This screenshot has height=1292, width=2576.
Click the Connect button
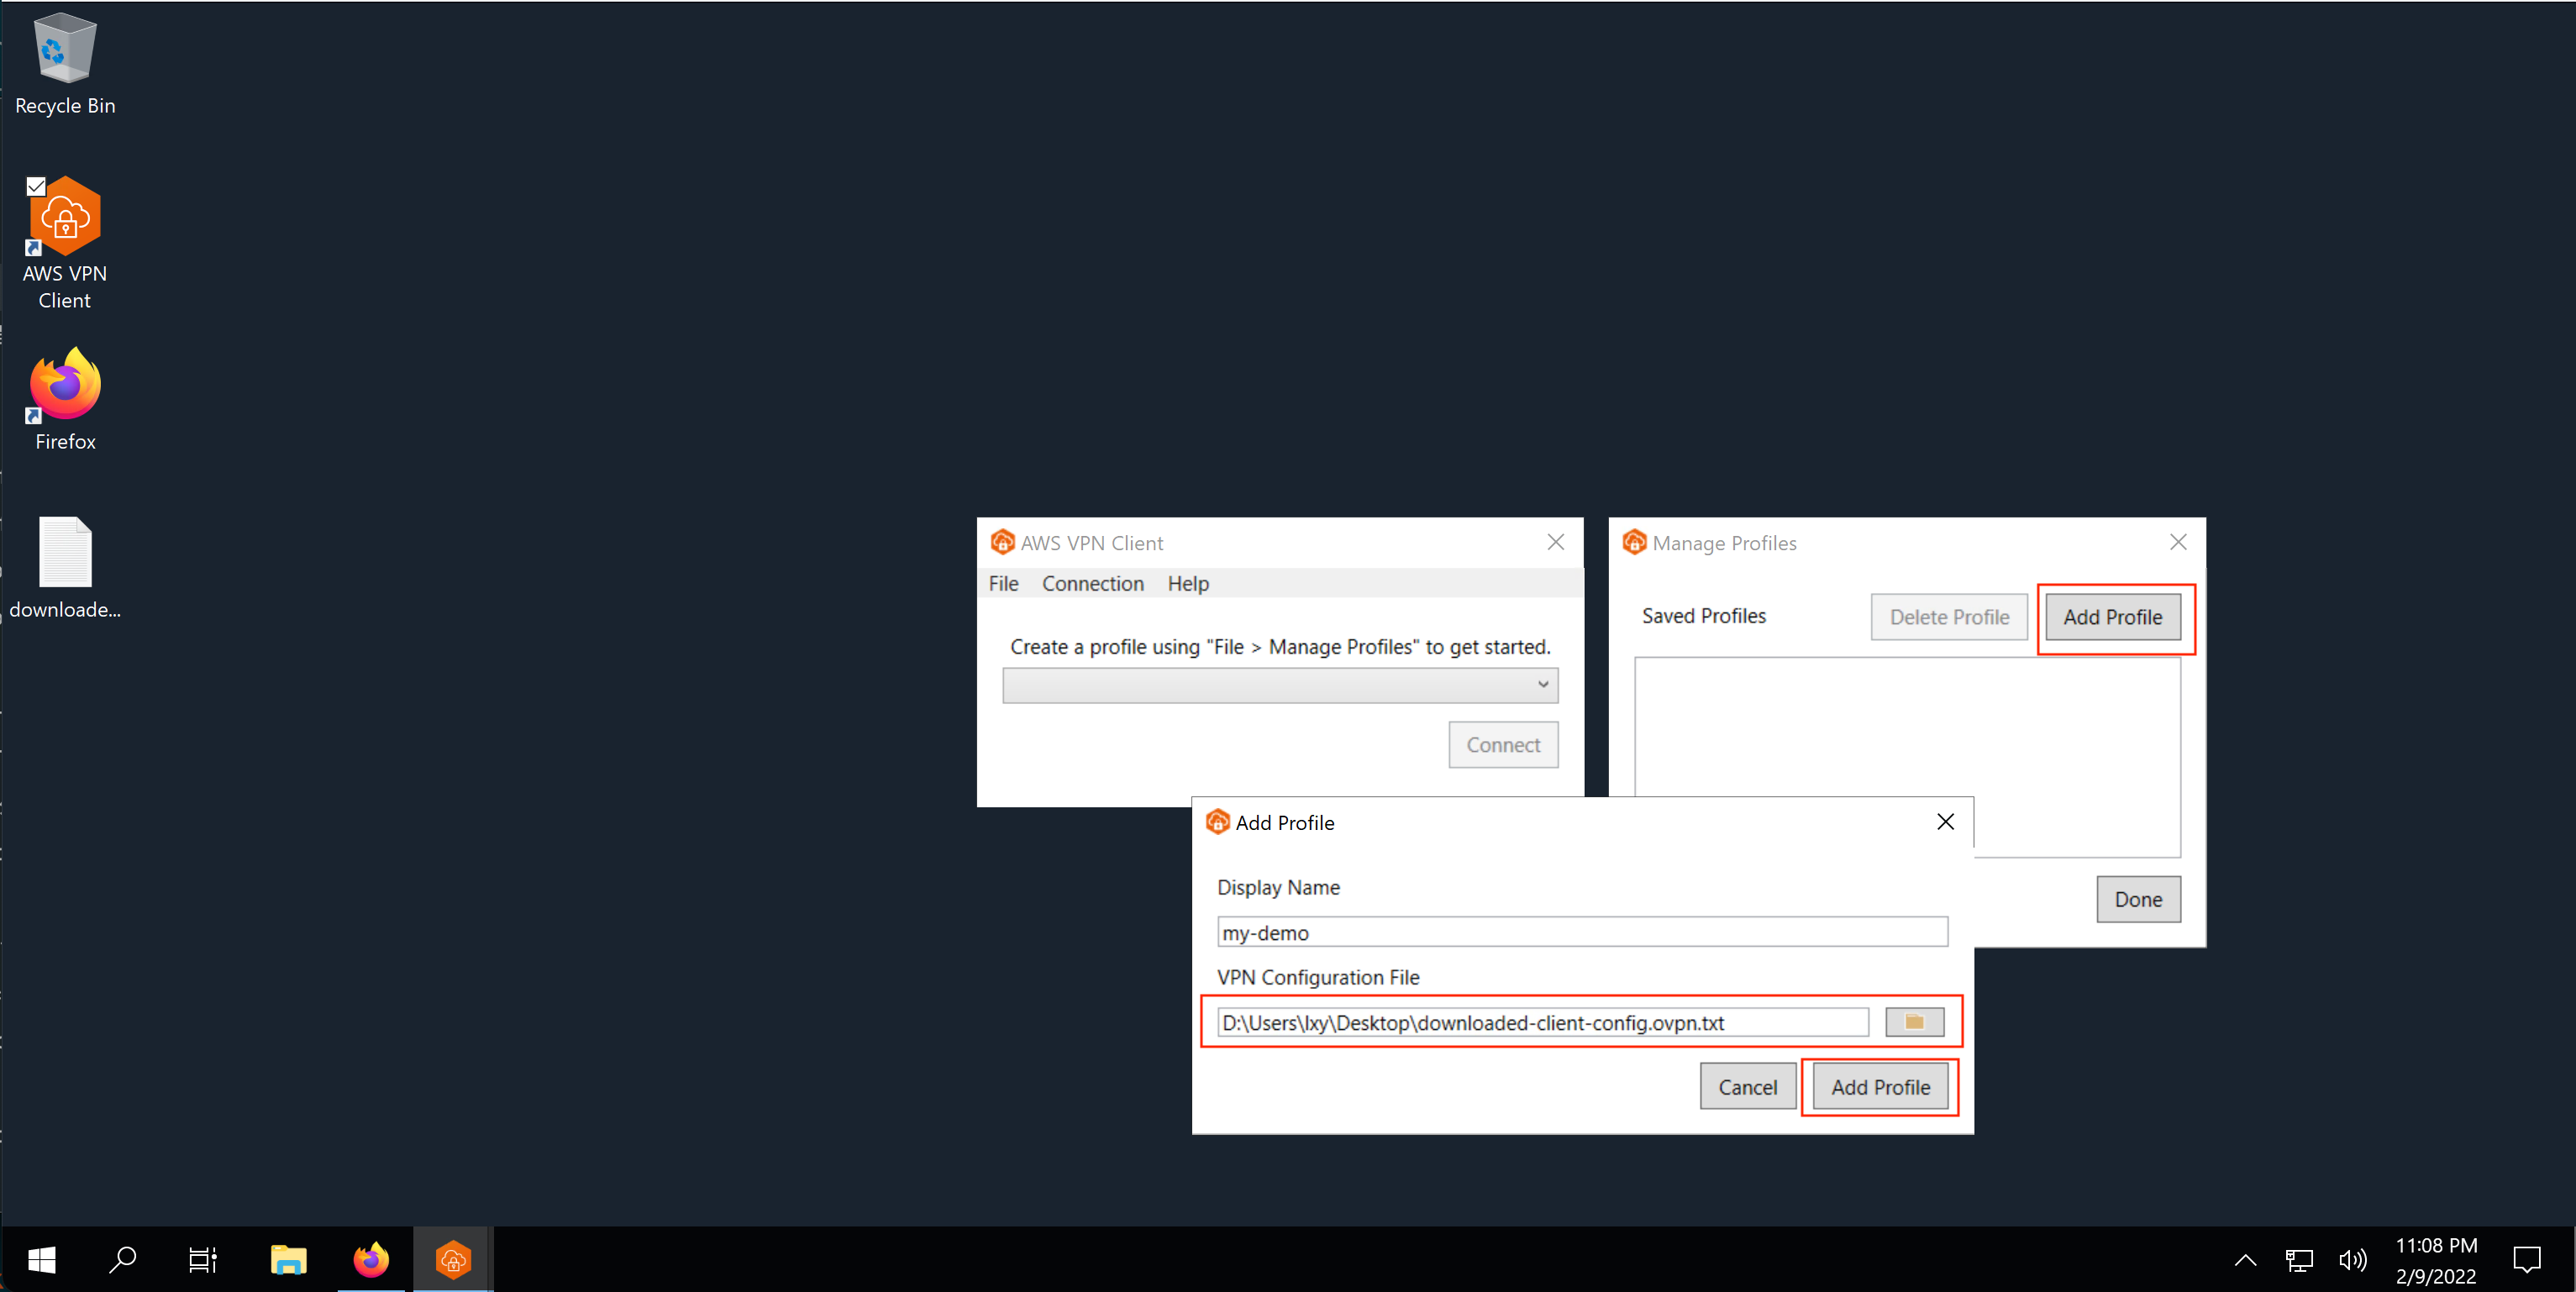pyautogui.click(x=1503, y=745)
